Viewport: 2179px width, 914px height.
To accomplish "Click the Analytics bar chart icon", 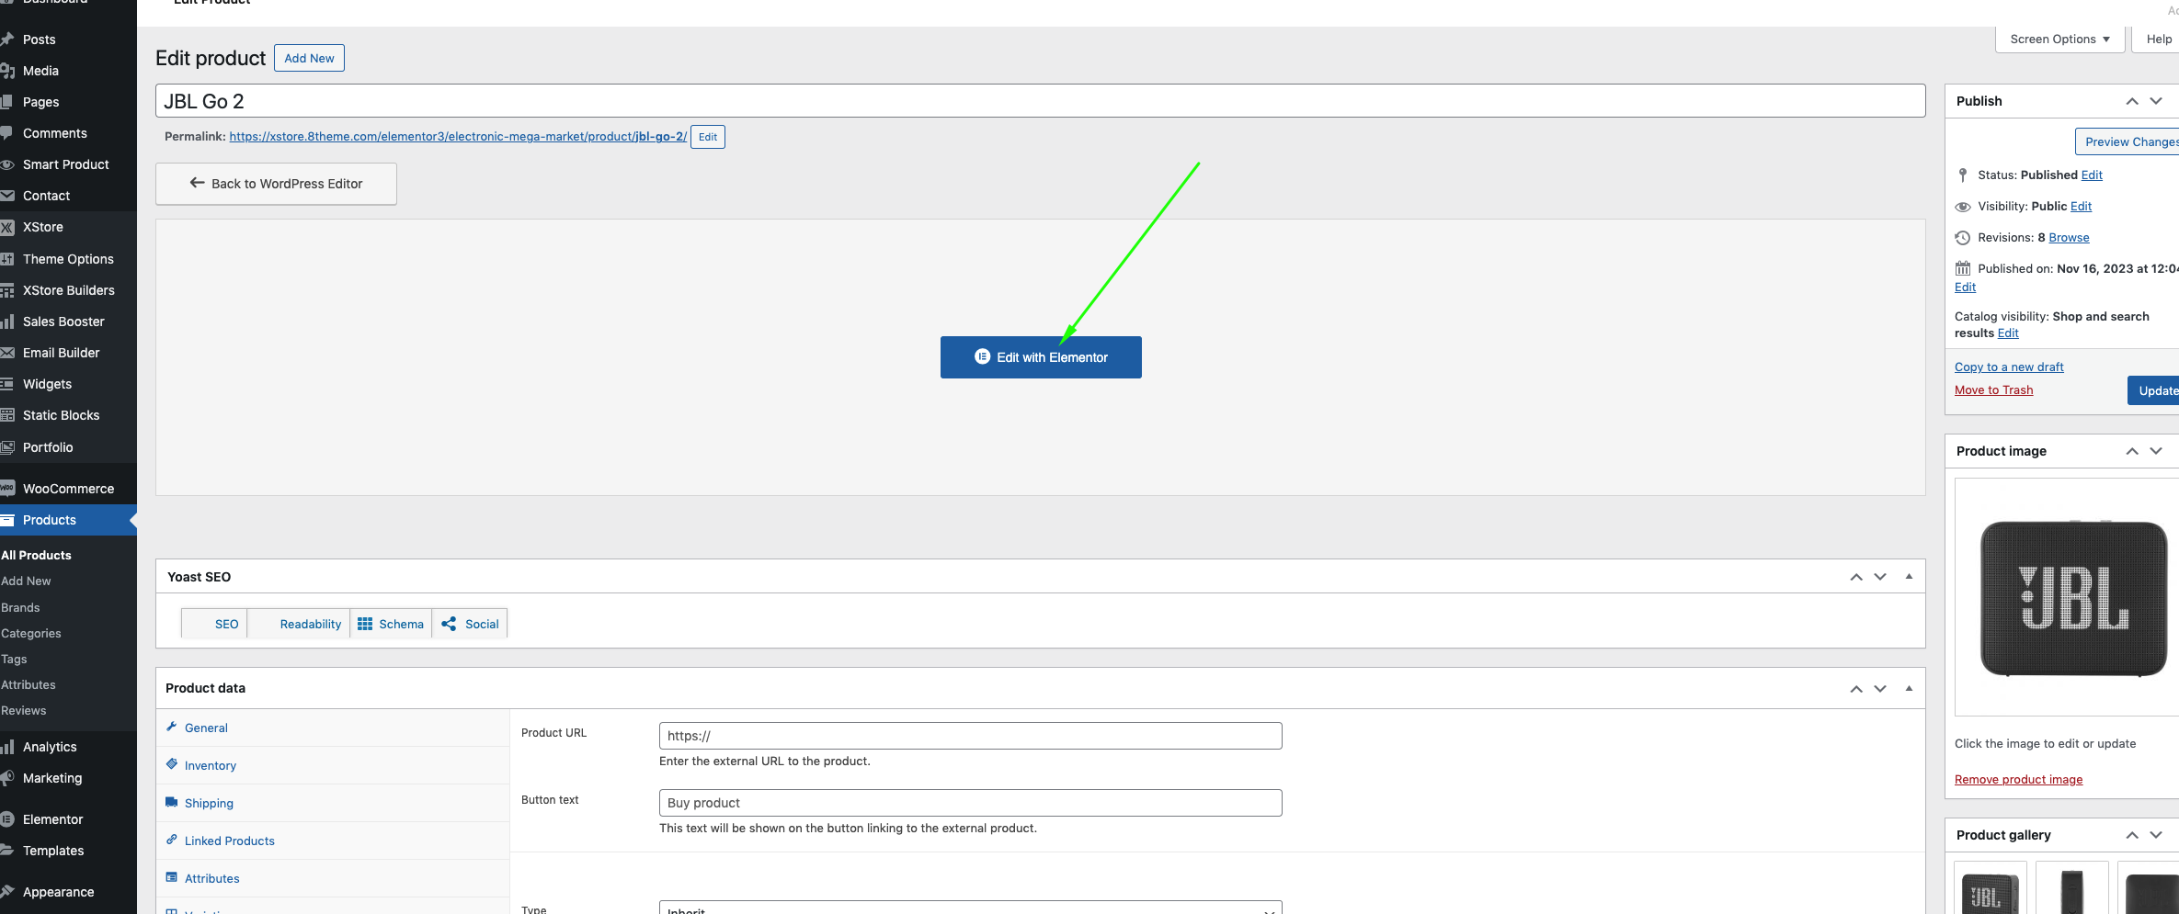I will coord(6,747).
